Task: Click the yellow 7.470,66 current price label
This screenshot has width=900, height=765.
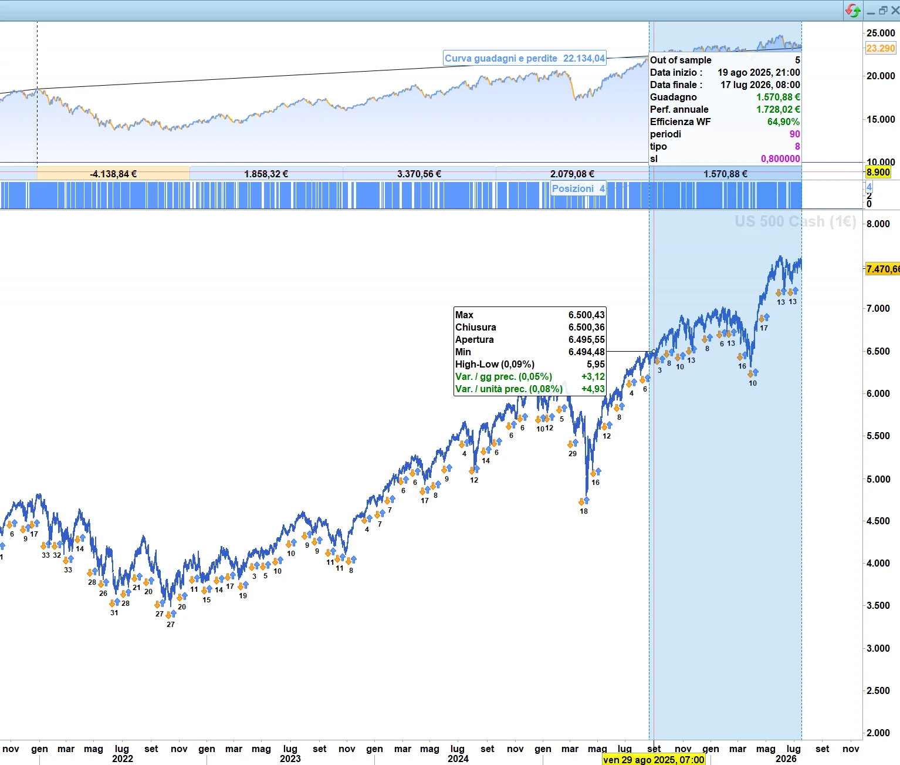Action: tap(883, 269)
